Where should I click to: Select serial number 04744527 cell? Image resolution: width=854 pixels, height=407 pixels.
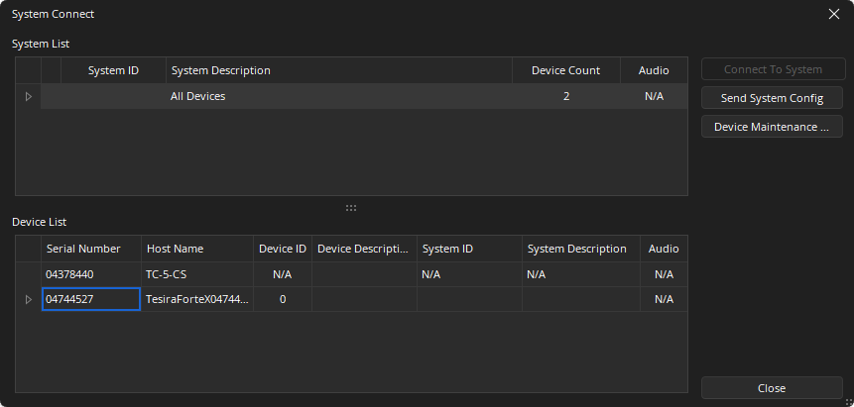91,299
